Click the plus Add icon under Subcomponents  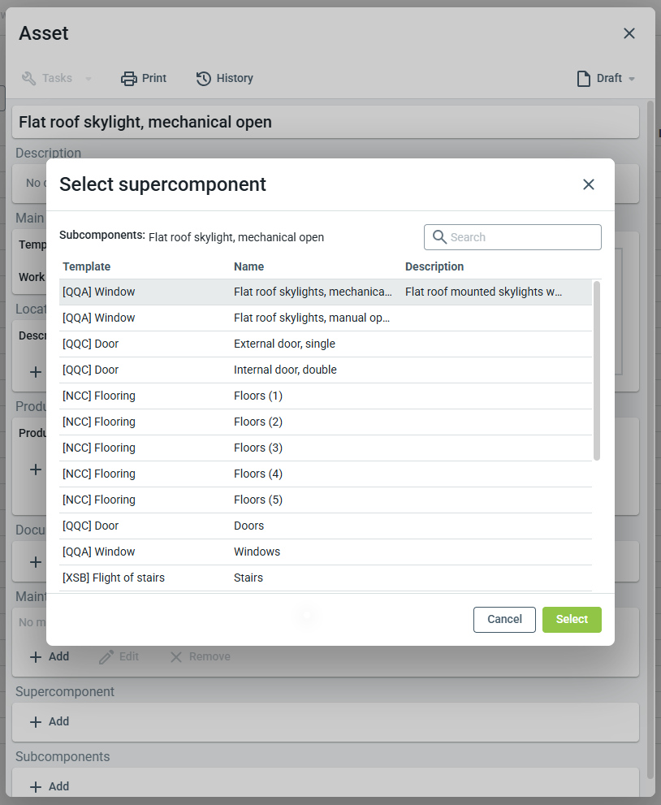[36, 786]
